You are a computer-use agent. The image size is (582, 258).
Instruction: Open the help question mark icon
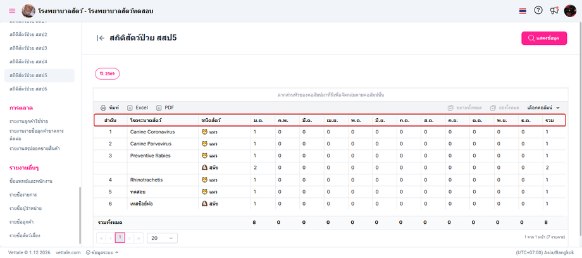pyautogui.click(x=538, y=11)
